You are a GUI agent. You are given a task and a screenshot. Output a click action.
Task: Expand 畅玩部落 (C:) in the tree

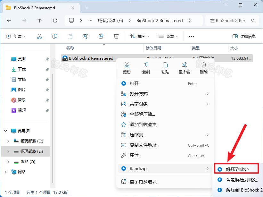click(x=8, y=141)
